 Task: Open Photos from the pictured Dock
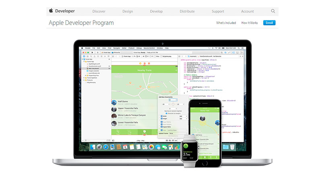click(x=151, y=147)
